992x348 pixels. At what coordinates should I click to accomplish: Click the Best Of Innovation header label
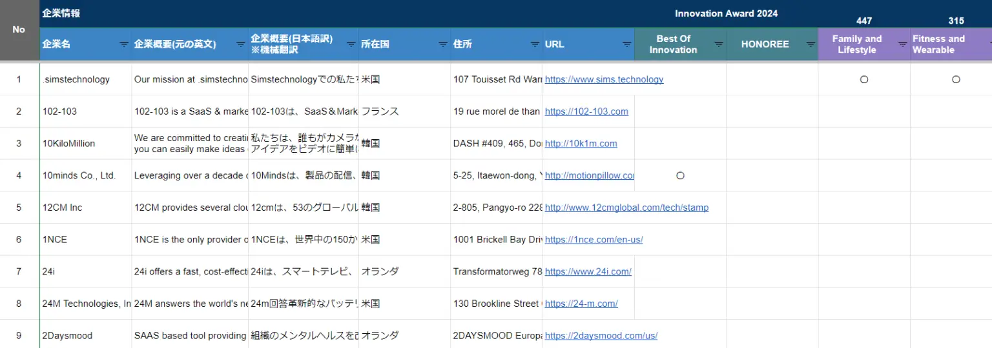[x=673, y=44]
